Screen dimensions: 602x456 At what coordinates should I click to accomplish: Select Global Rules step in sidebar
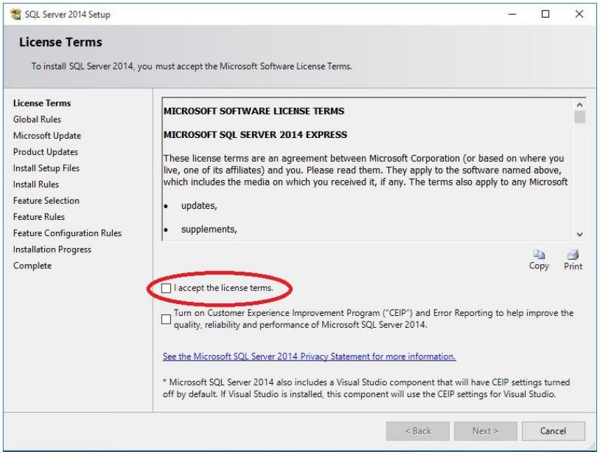[x=37, y=120]
